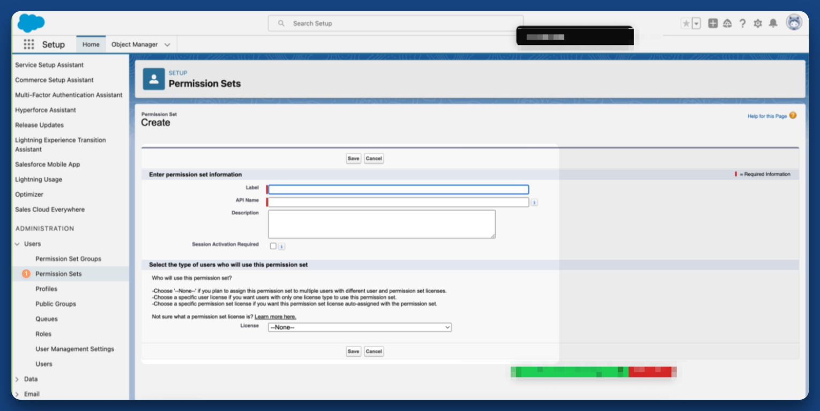This screenshot has width=820, height=411.
Task: Open the question mark help menu
Action: tap(742, 24)
